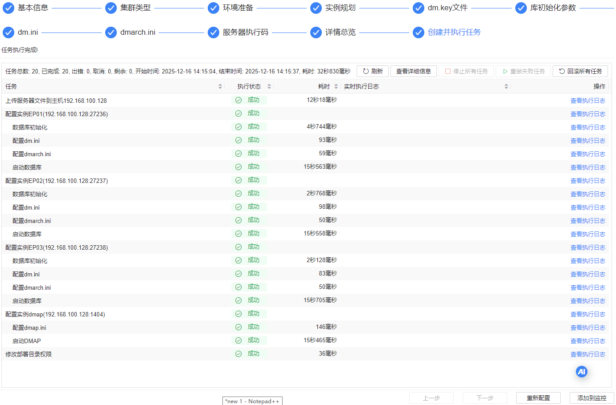
Task: Select the 创建并执行任务 step label
Action: coord(454,32)
